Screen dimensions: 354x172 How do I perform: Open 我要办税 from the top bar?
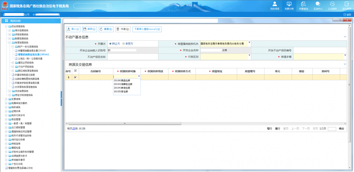pos(289,5)
